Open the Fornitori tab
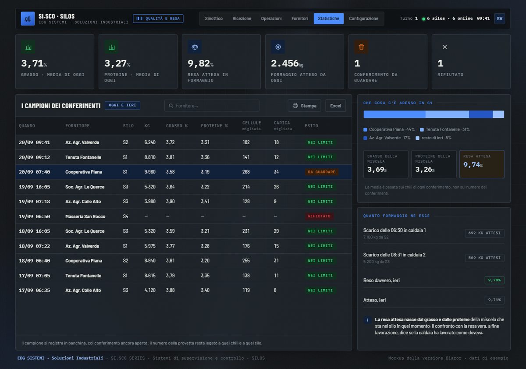 [300, 19]
